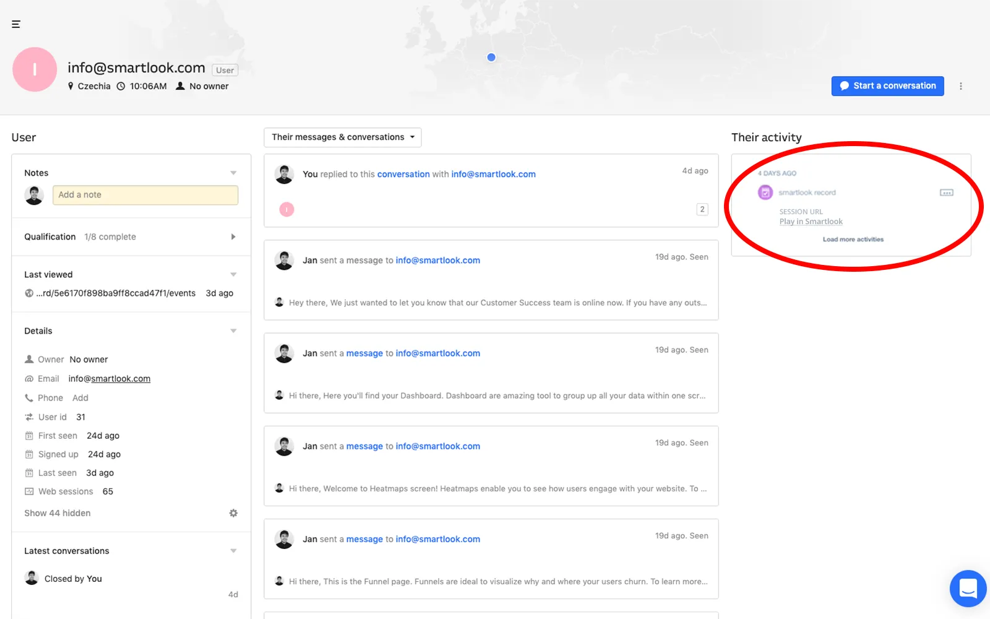Open the Intercom chat launcher bubble
The height and width of the screenshot is (619, 990).
tap(968, 589)
